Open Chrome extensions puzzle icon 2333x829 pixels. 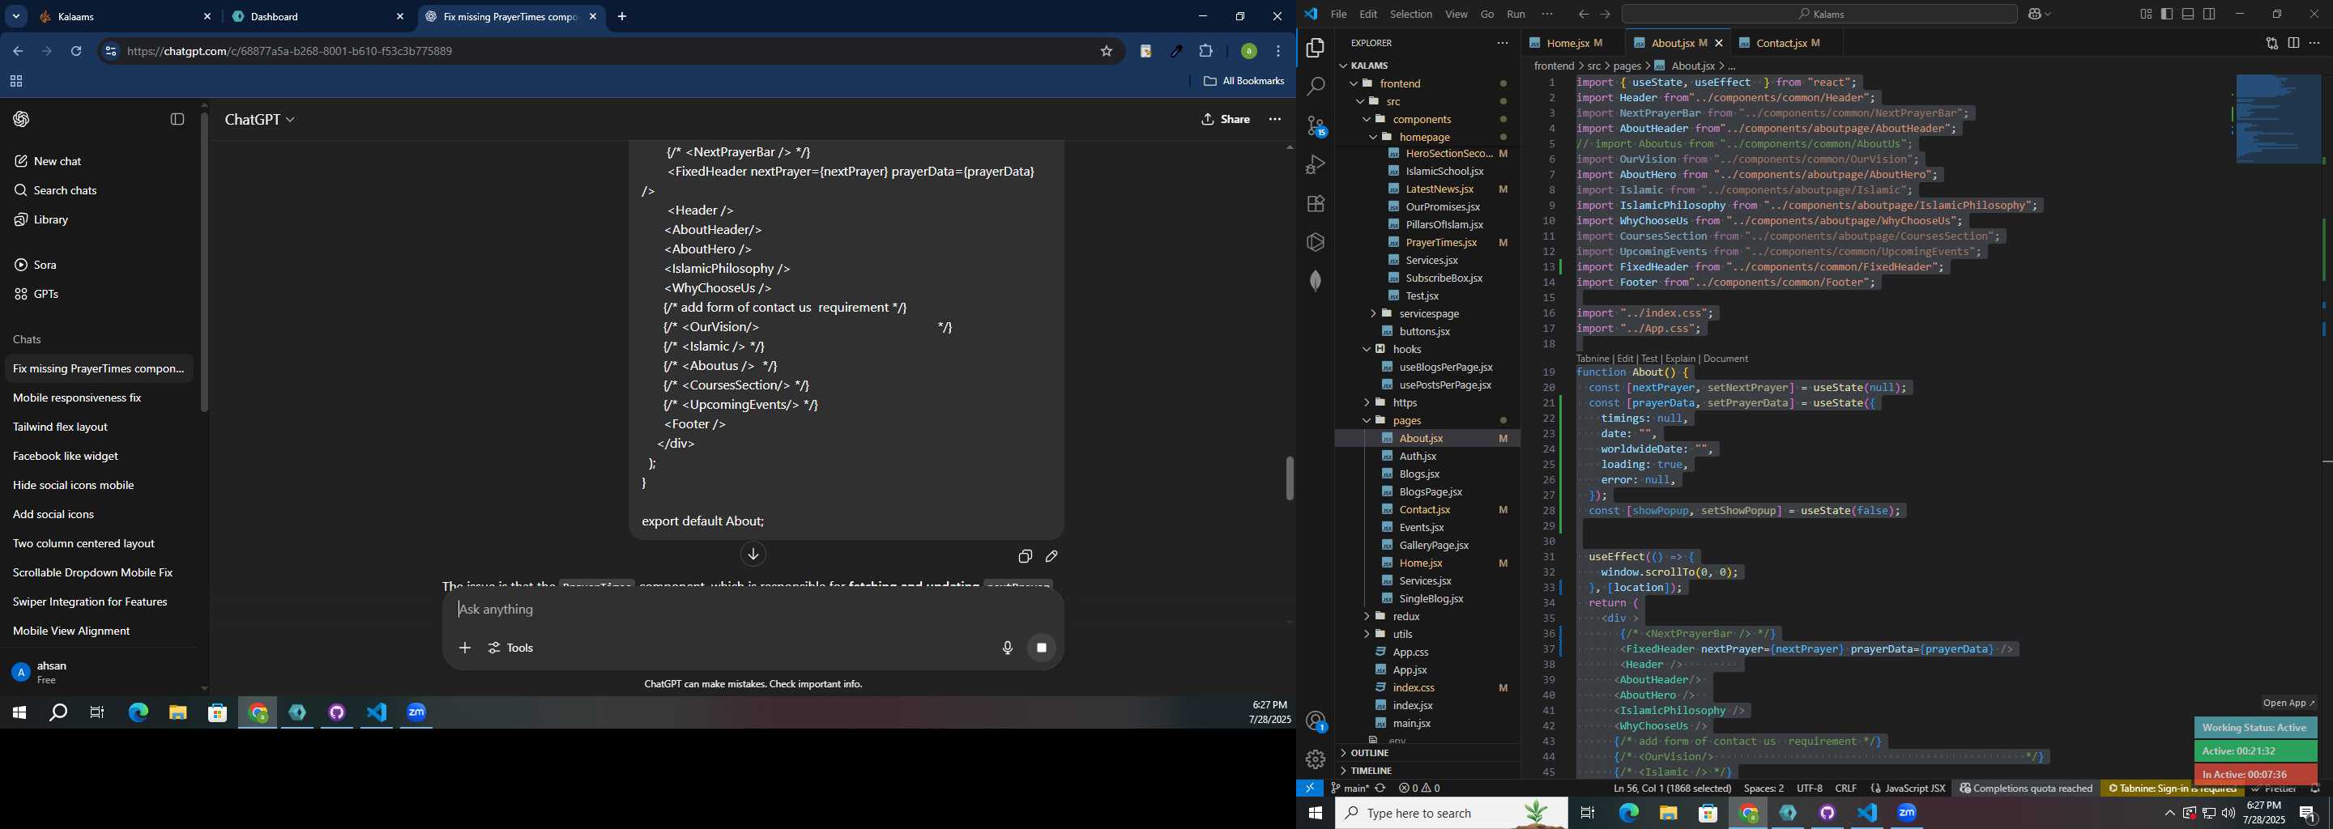[x=1205, y=52]
